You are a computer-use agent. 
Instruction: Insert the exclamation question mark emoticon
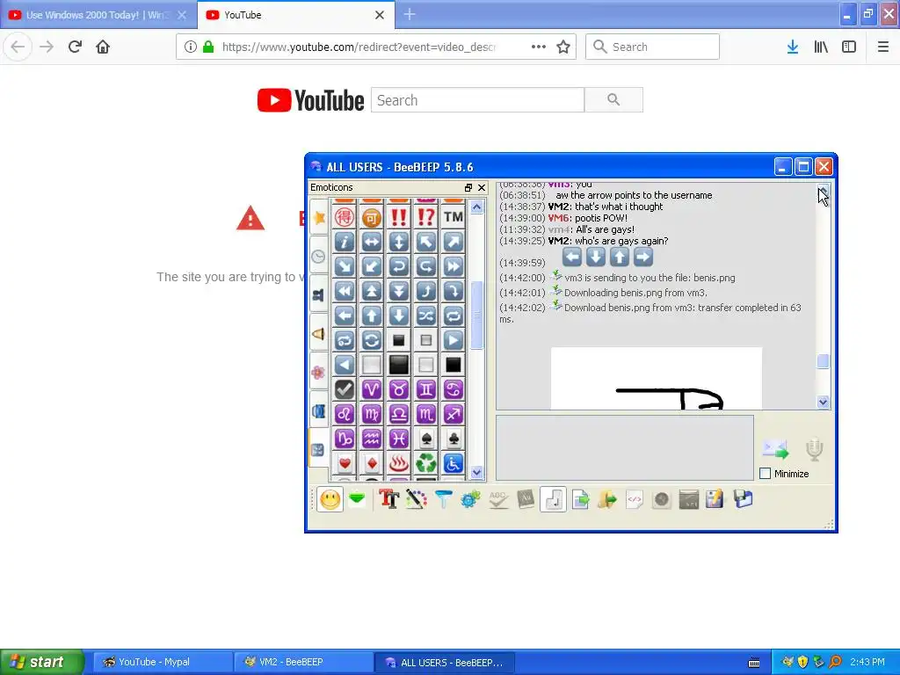point(426,217)
